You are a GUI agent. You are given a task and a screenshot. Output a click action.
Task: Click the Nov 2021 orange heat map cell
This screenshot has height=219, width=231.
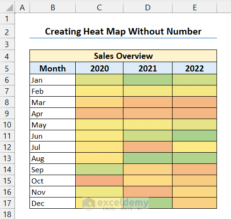pos(148,192)
